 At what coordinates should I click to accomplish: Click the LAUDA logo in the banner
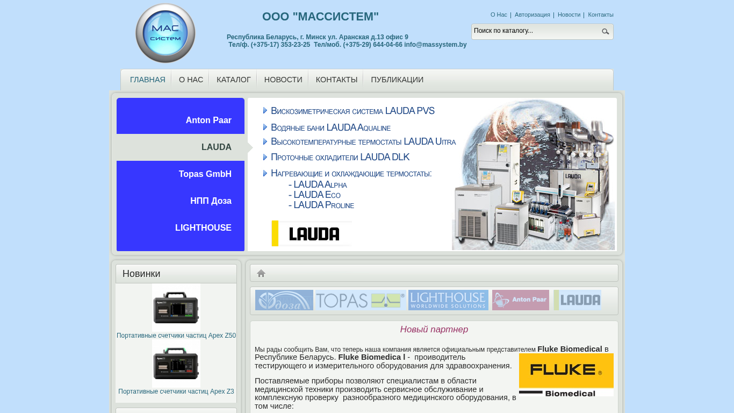tap(312, 233)
